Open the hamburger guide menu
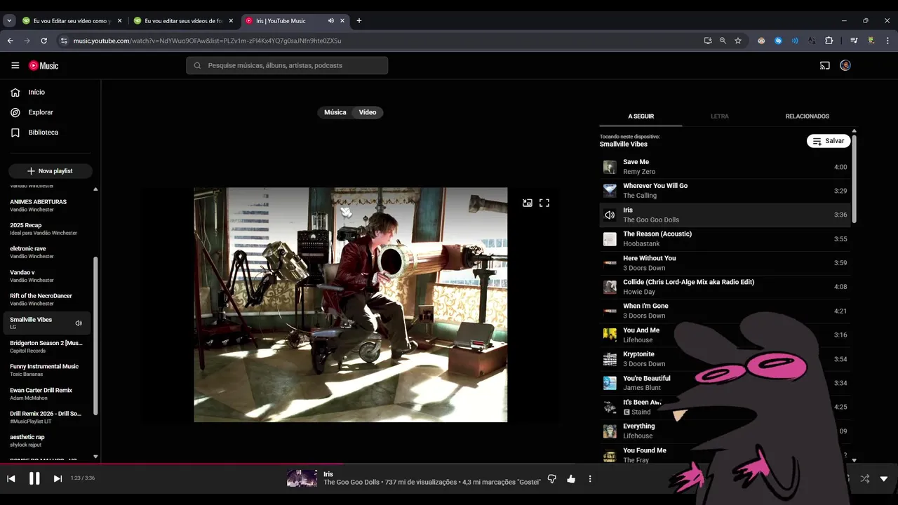Viewport: 898px width, 505px height. [x=15, y=65]
